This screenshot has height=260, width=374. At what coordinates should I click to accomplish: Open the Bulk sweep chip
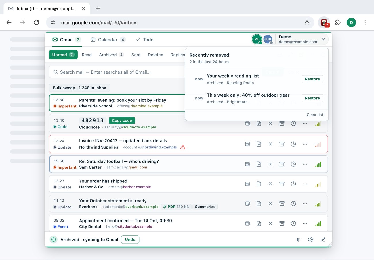coord(79,88)
